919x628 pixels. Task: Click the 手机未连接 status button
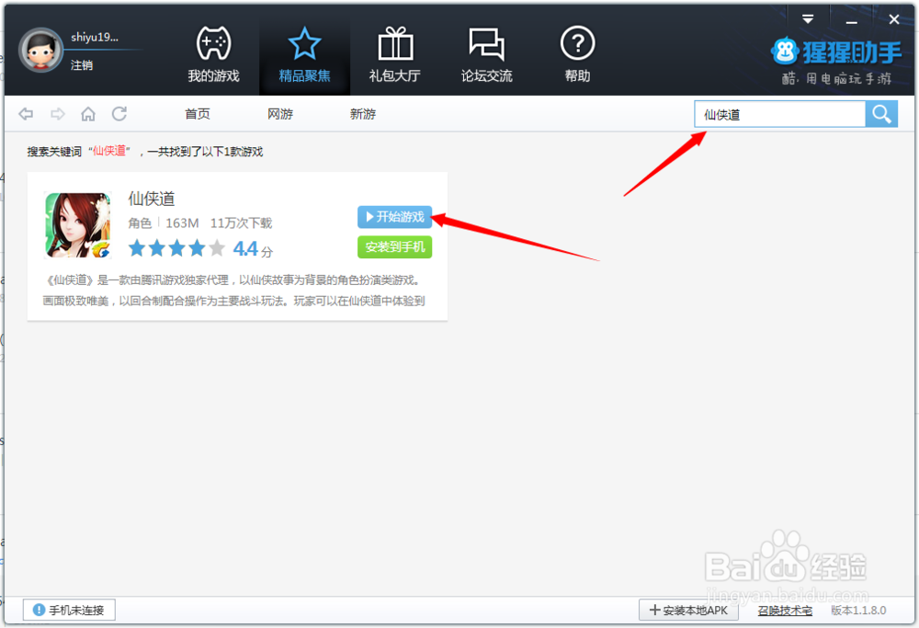(69, 610)
